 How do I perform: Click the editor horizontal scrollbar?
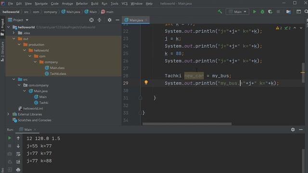pos(187,124)
